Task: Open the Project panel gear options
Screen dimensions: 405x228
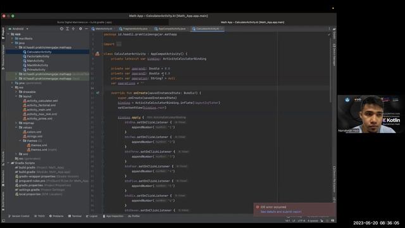Action: (x=80, y=28)
